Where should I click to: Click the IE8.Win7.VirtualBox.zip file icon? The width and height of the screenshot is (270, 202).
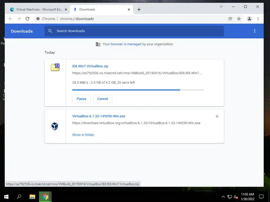(x=55, y=67)
